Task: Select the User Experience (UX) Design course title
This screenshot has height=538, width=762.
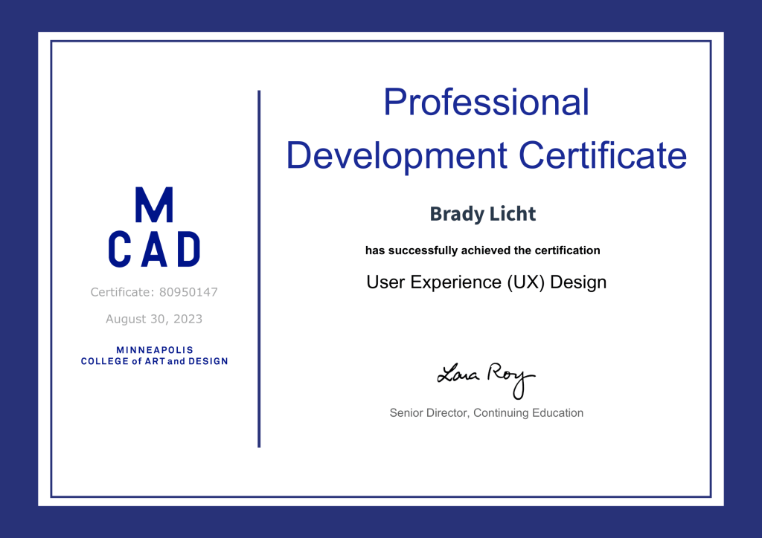Action: click(x=486, y=282)
